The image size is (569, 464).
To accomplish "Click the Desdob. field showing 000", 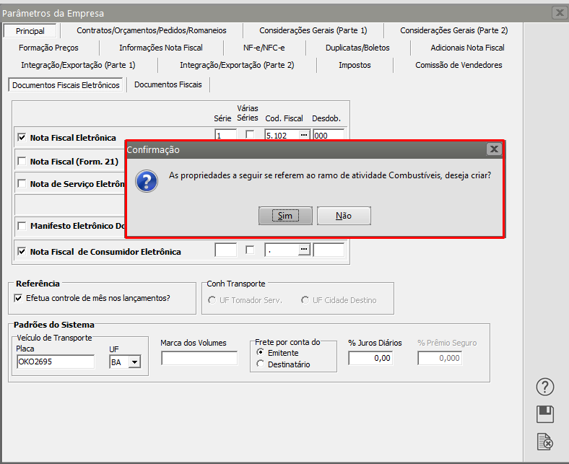I will [x=329, y=135].
